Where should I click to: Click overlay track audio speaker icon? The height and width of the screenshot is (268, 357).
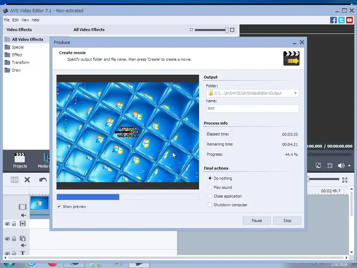pos(23,245)
